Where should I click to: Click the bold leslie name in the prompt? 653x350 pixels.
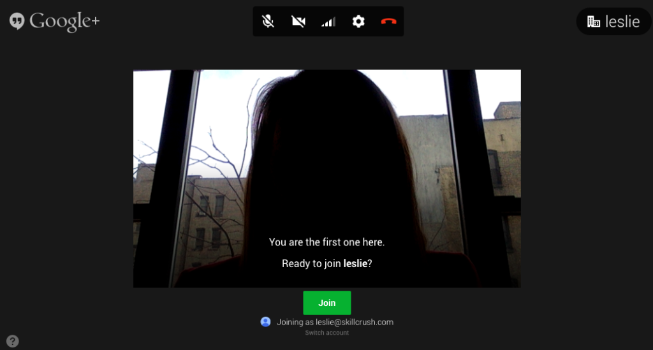point(355,263)
